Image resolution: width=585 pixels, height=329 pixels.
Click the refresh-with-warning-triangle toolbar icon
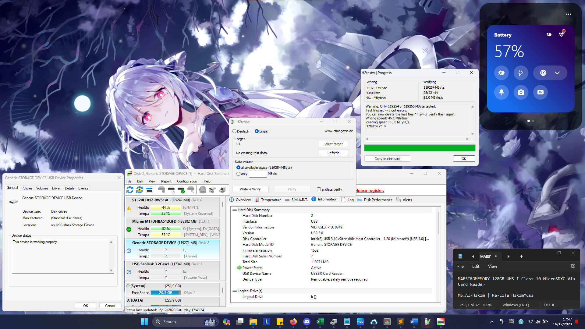click(140, 190)
